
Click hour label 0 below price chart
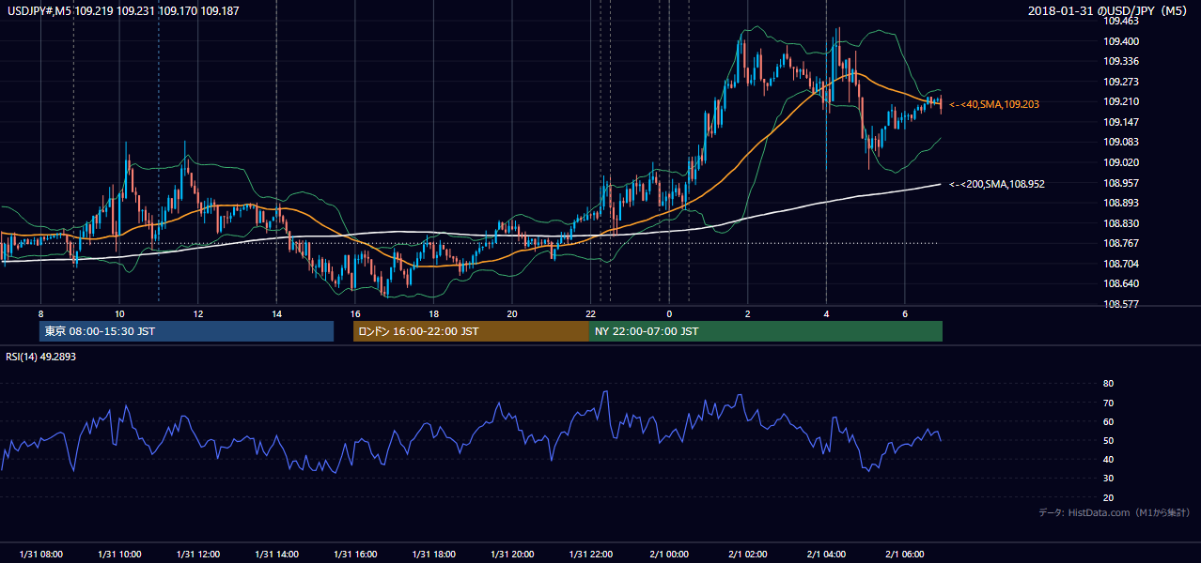pyautogui.click(x=669, y=312)
